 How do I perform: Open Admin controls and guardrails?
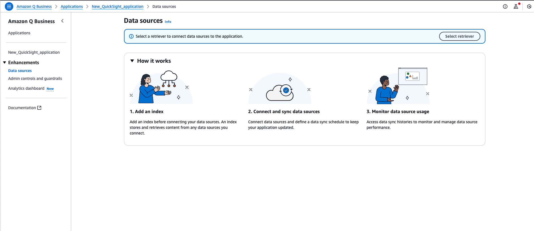[35, 79]
